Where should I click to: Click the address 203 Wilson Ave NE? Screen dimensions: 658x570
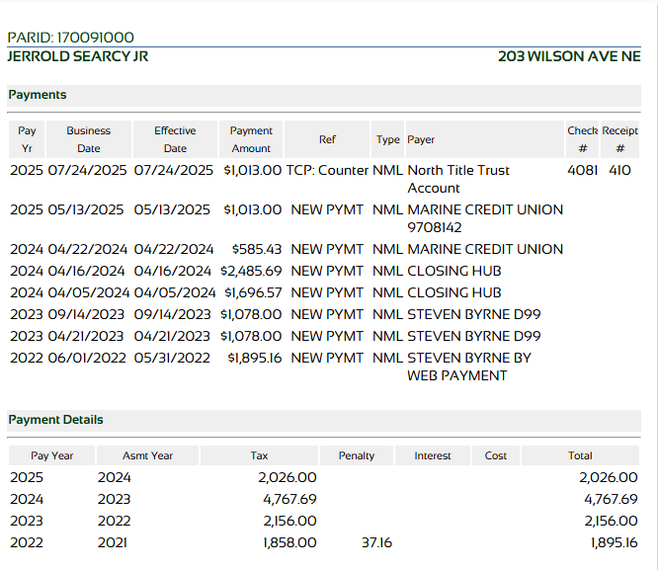click(x=569, y=56)
